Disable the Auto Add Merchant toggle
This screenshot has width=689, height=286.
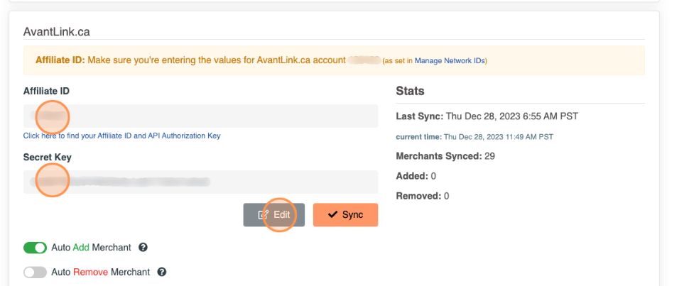coord(35,248)
